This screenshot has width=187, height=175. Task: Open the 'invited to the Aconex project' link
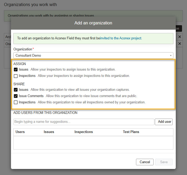click(121, 38)
